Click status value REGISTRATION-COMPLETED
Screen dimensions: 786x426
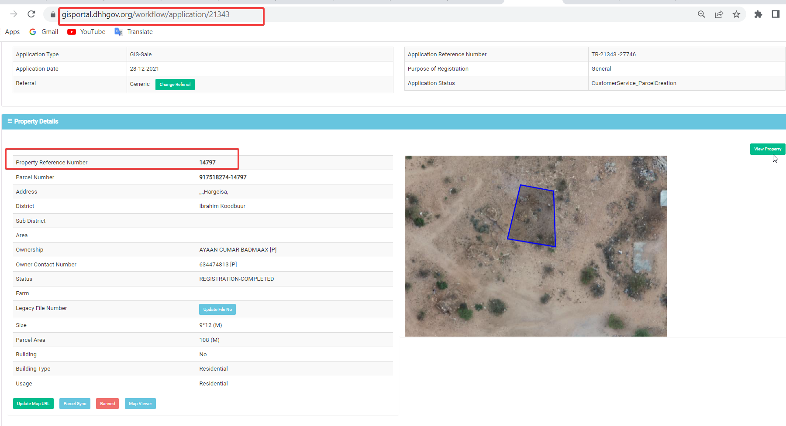tap(237, 279)
